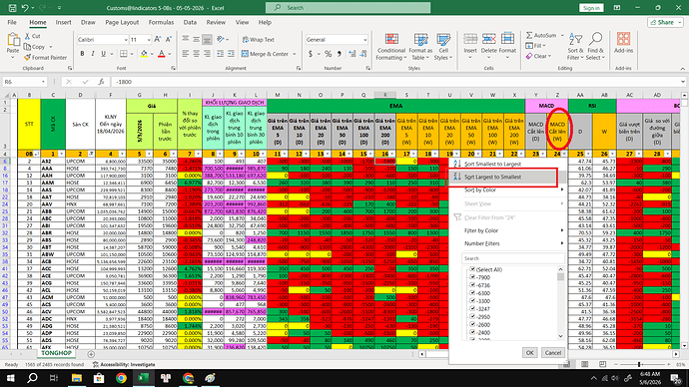This screenshot has height=387, width=689.
Task: Expand the Merge & Center dropdown arrow
Action: [x=295, y=54]
